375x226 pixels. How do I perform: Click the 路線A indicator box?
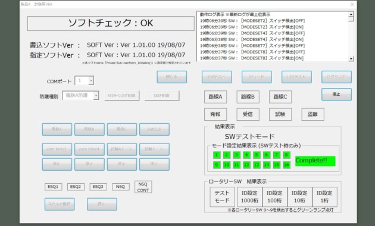[x=215, y=97]
